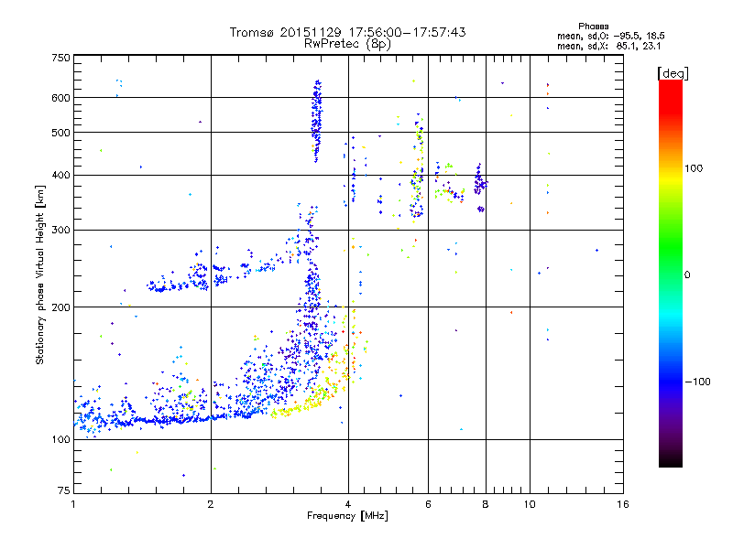Viewport: 733px width, 549px height.
Task: Click the purple echo cluster near 8 MHz
Action: (480, 186)
